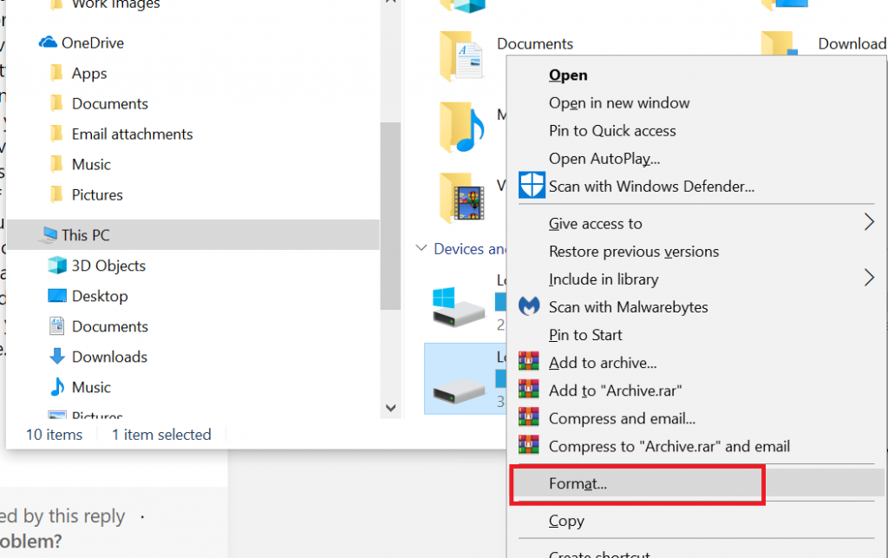Click the large Videos folder icon
Viewport: 888px width, 558px height.
461,198
